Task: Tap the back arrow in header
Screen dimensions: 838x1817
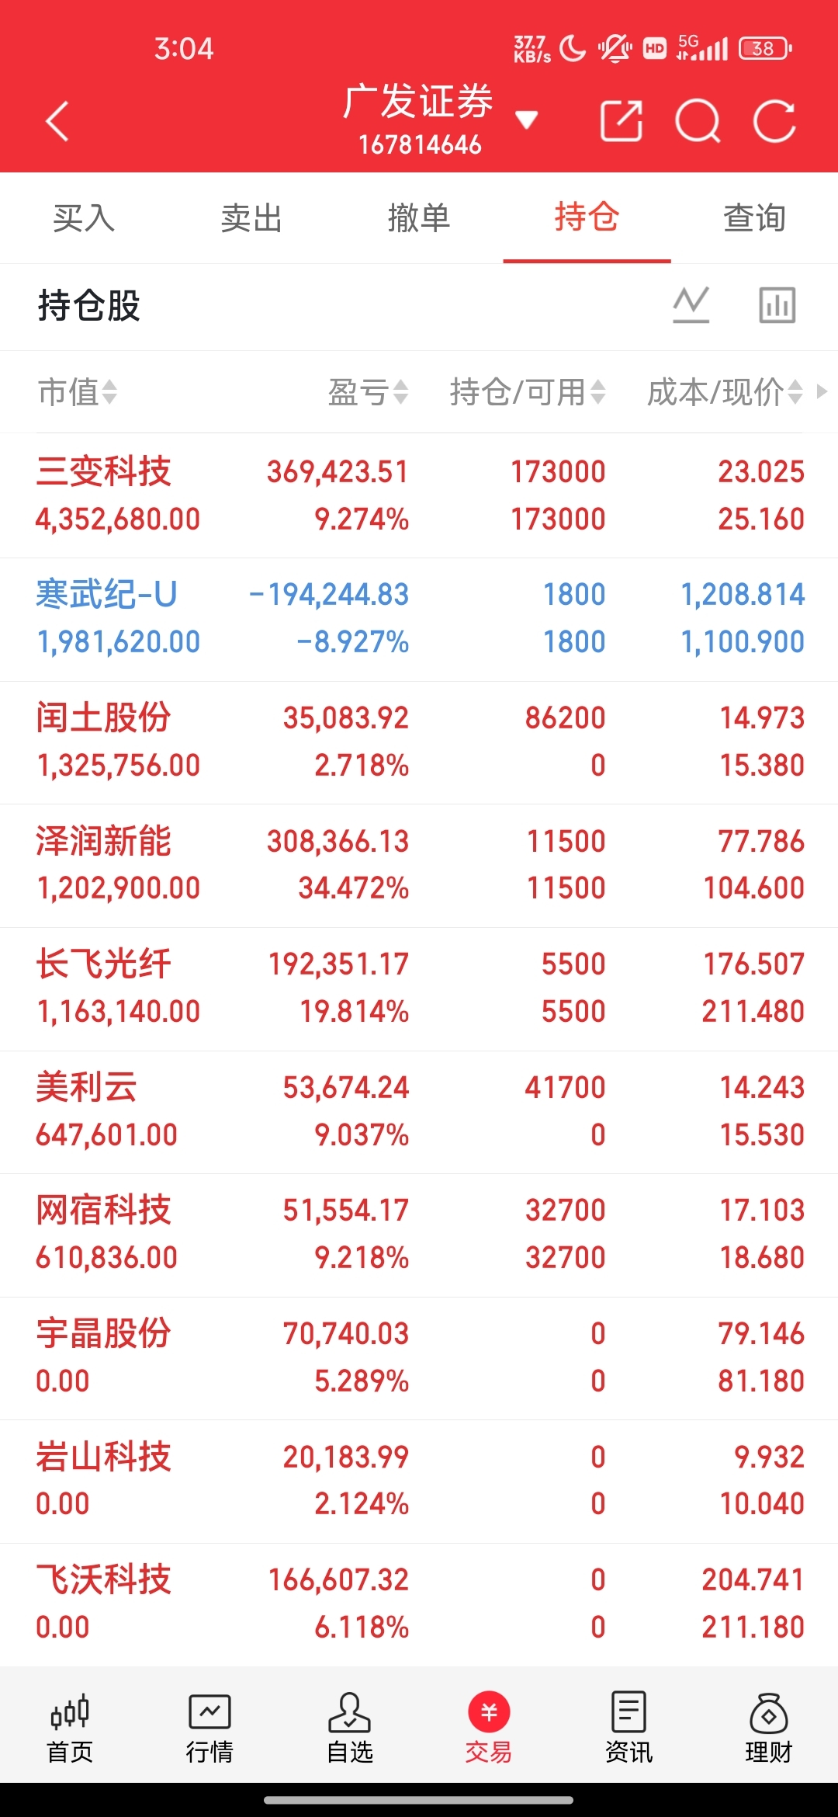Action: coord(57,122)
